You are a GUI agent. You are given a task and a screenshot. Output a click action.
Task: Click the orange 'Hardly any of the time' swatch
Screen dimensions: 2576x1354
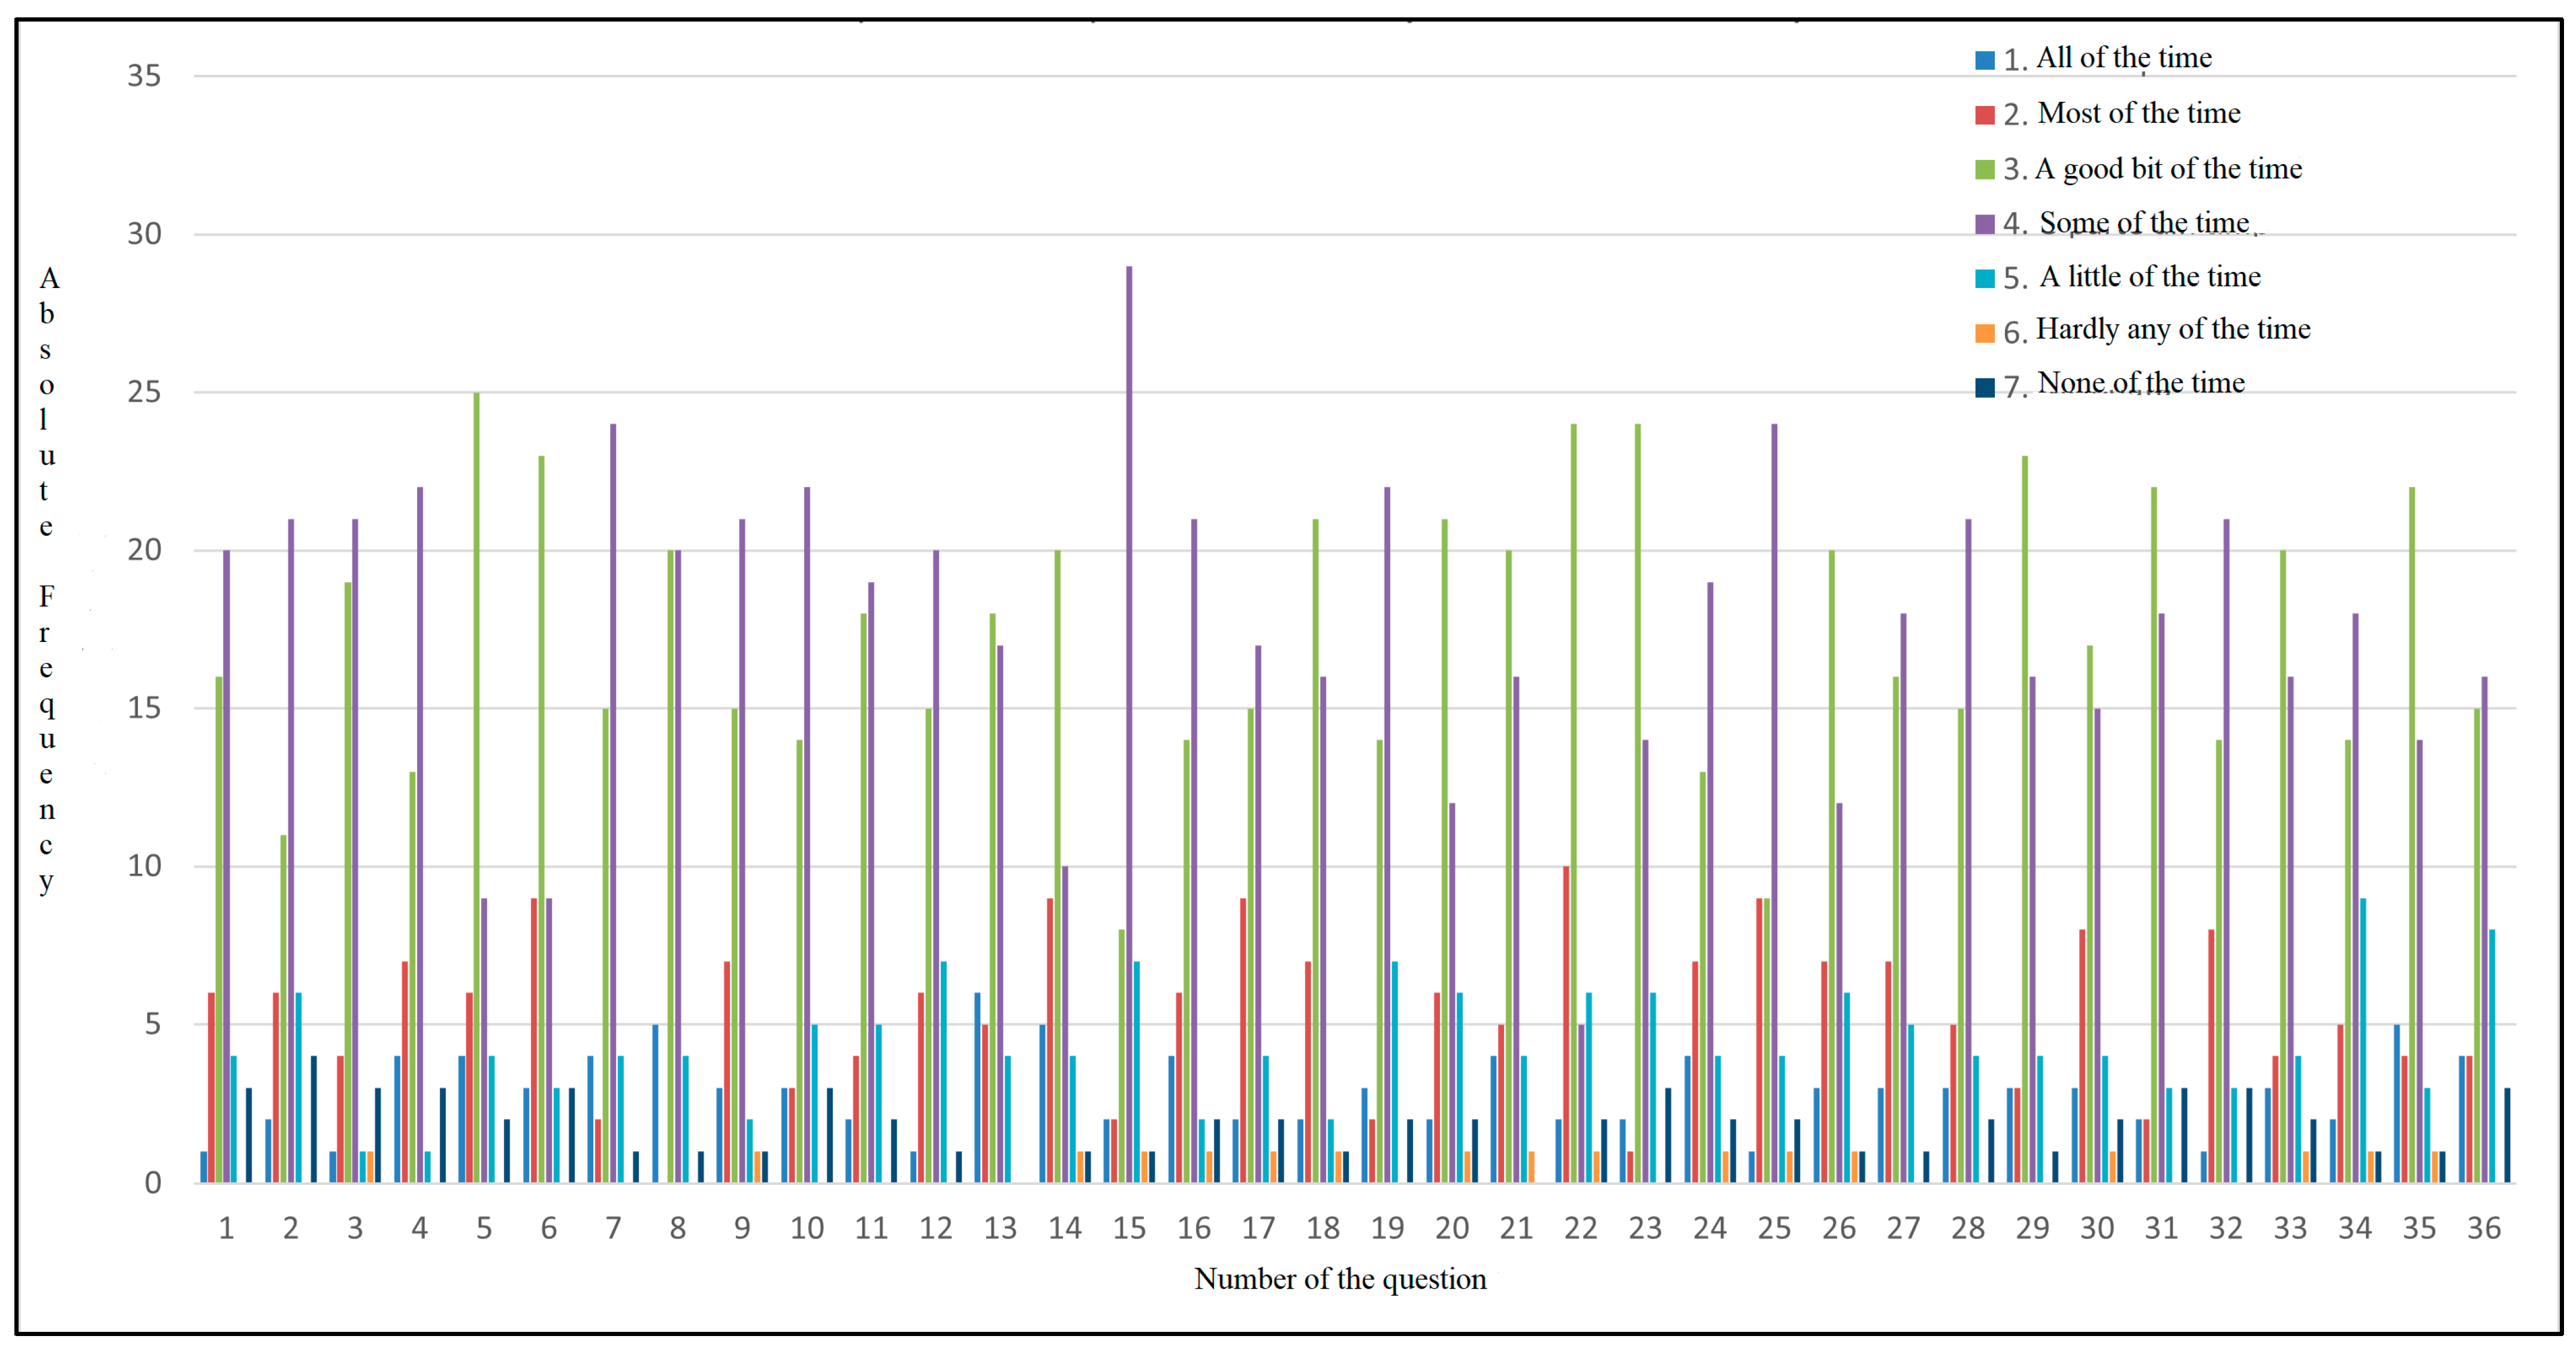click(x=1985, y=333)
